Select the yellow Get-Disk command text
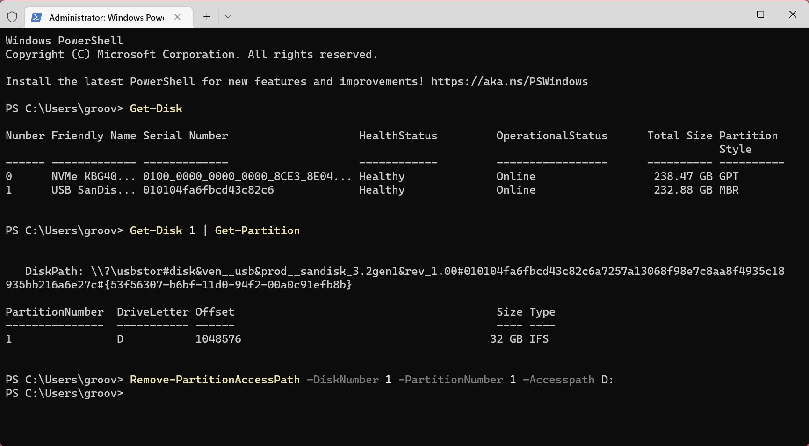 point(155,108)
